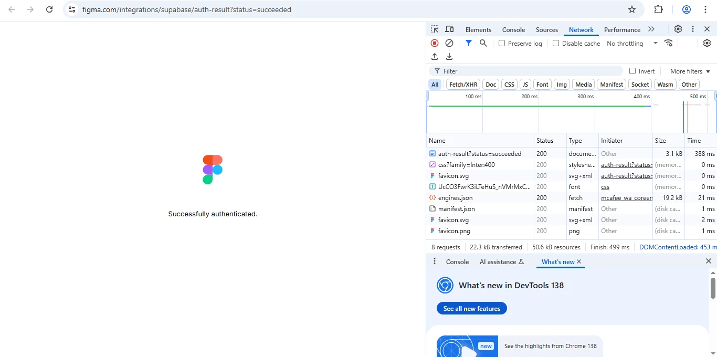
Task: Import HAR file with upload icon
Action: 435,57
